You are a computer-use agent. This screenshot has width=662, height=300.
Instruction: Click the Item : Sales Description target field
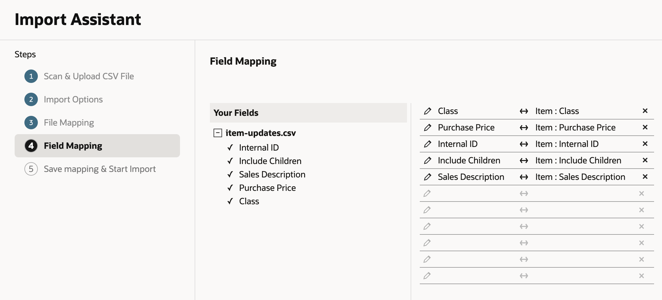(x=580, y=177)
